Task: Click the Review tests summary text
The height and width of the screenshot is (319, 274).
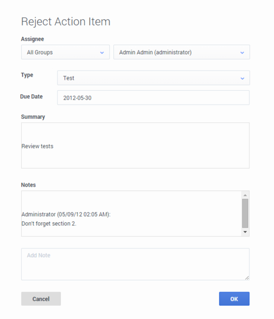Action: click(37, 146)
